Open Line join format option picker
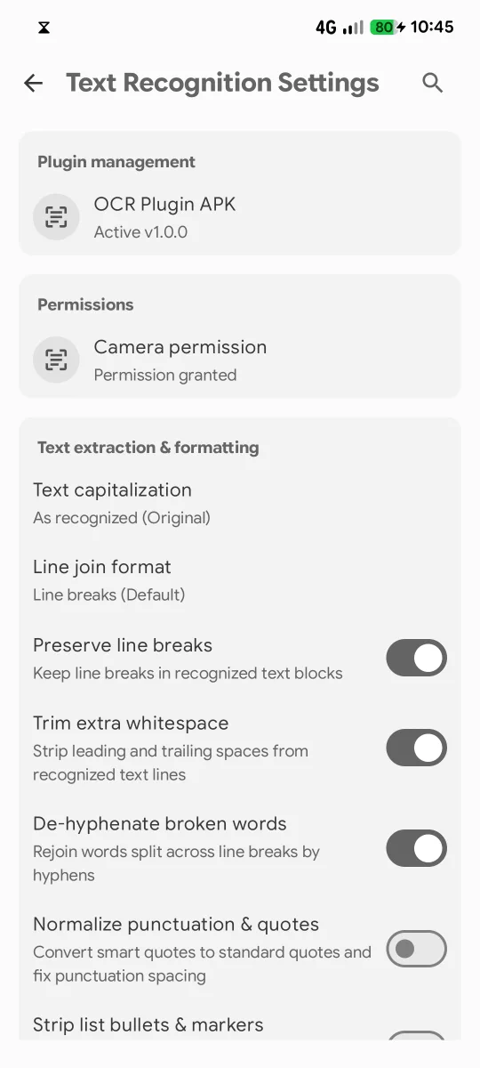The height and width of the screenshot is (1068, 480). (240, 579)
